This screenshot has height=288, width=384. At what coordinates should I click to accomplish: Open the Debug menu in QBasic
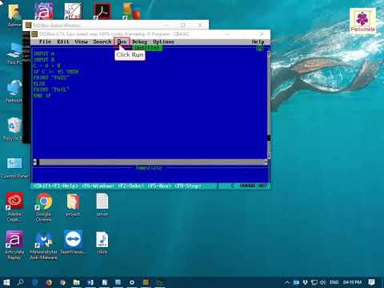pyautogui.click(x=139, y=42)
